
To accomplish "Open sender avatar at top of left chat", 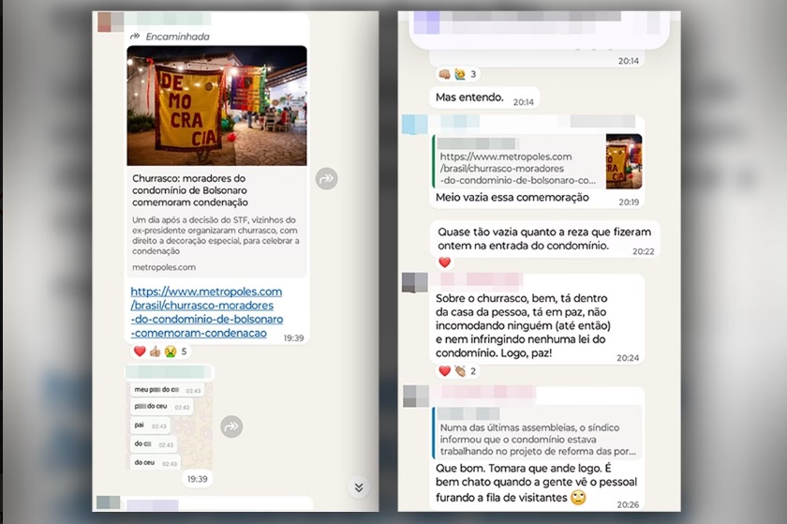I will [x=110, y=22].
